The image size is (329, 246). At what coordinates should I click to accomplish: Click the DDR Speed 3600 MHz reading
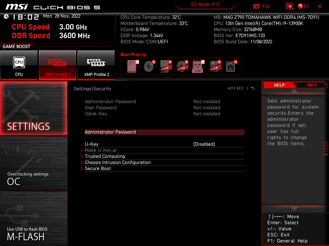click(x=51, y=36)
